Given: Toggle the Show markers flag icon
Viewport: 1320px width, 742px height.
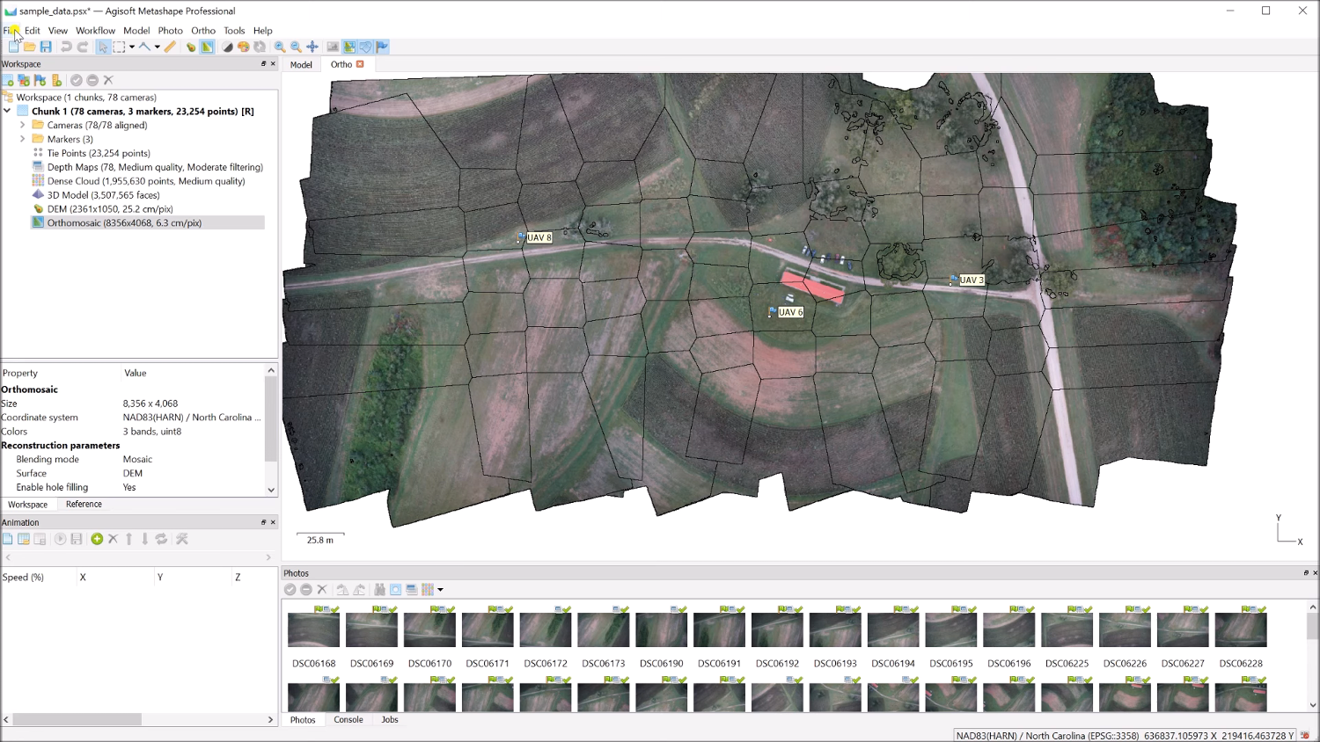Looking at the screenshot, I should pyautogui.click(x=382, y=47).
